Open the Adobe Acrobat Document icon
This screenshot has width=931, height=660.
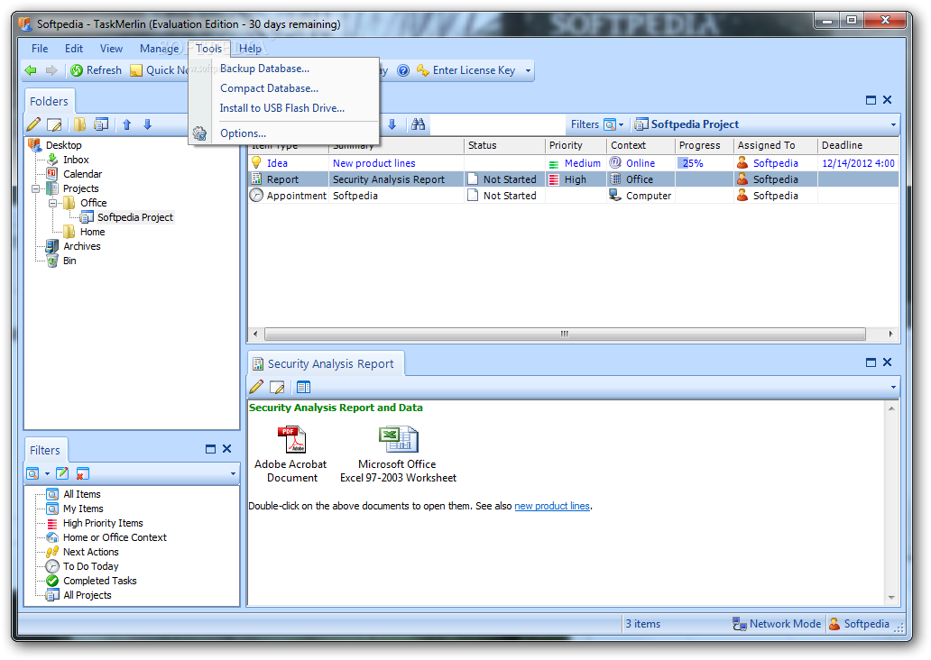(x=290, y=454)
